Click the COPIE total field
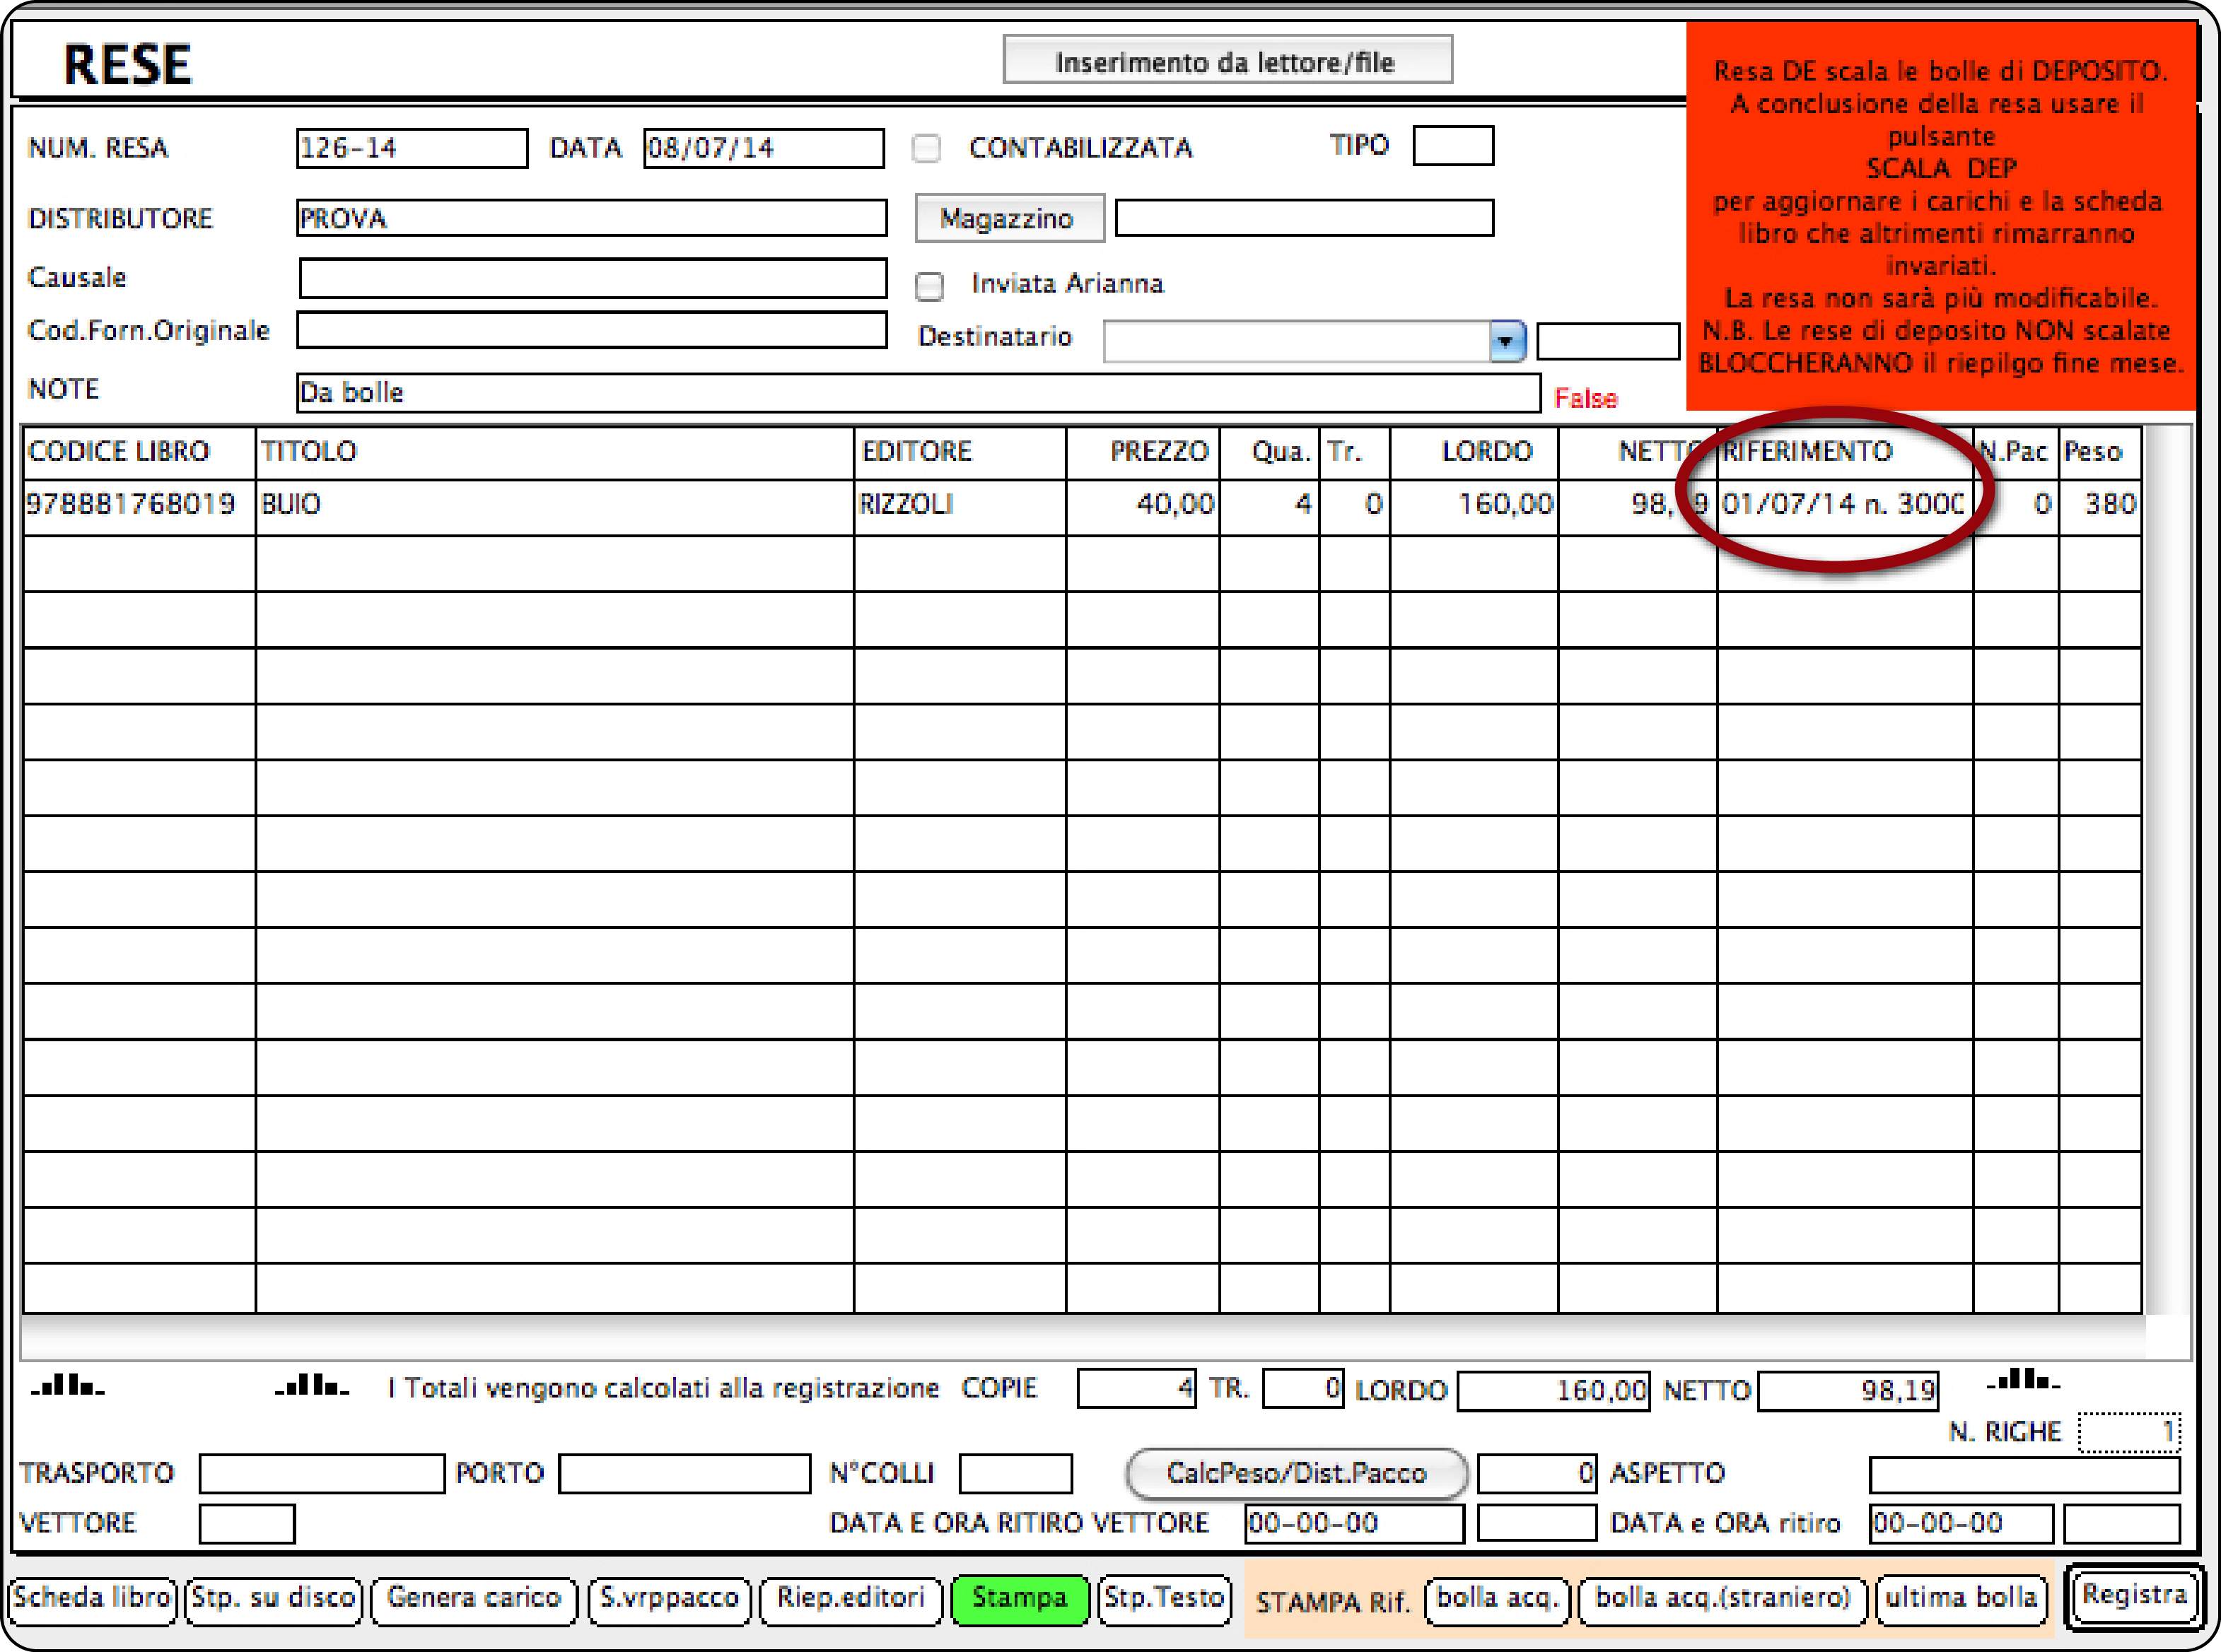Image resolution: width=2221 pixels, height=1652 pixels. [x=1136, y=1389]
